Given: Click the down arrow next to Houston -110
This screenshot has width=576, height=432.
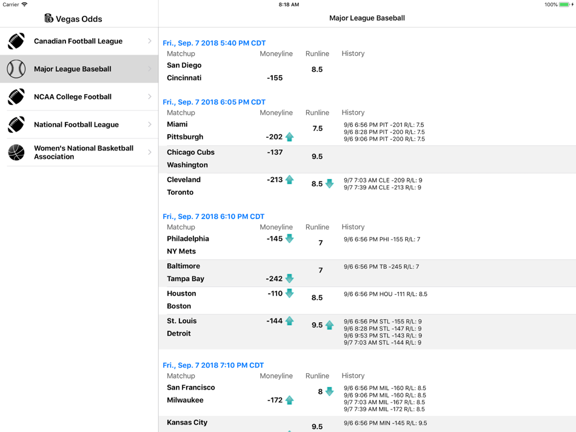Looking at the screenshot, I should [x=289, y=294].
